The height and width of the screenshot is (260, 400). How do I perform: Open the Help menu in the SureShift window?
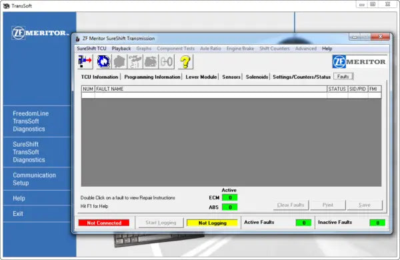[327, 49]
